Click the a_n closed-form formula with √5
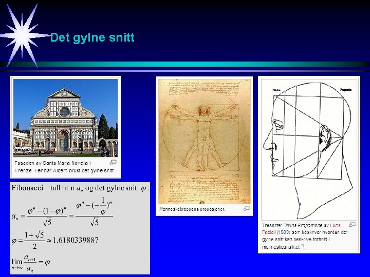This screenshot has height=277, width=370. [x=62, y=212]
